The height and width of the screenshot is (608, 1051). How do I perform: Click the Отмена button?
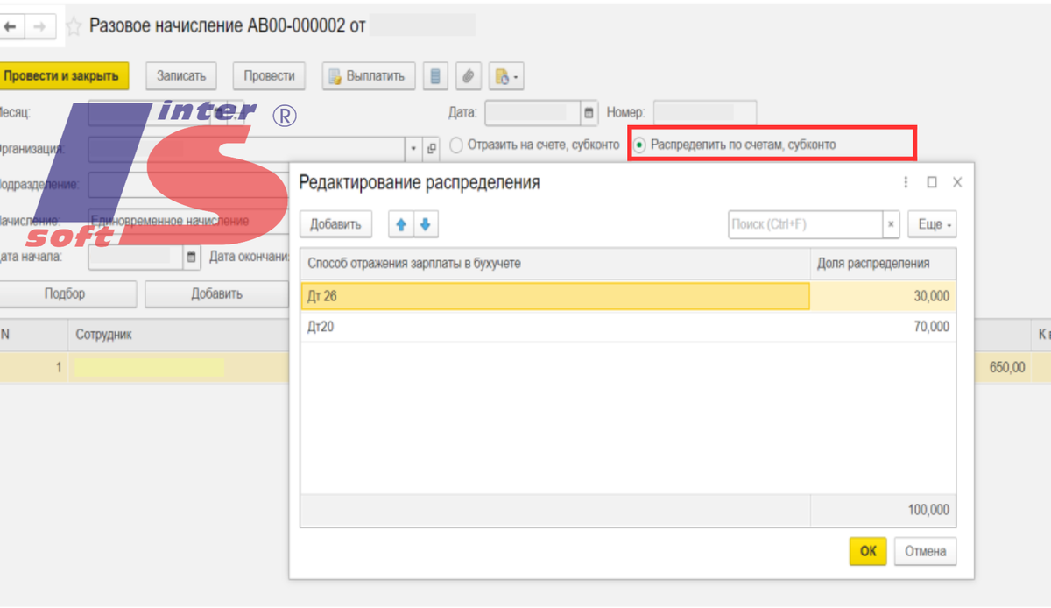(926, 551)
